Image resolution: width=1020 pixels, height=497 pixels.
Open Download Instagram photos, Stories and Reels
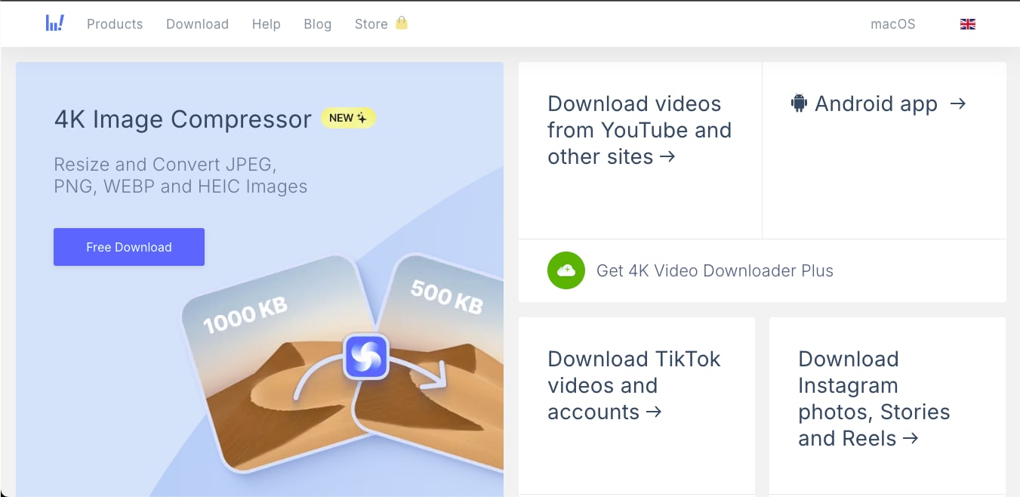(874, 398)
